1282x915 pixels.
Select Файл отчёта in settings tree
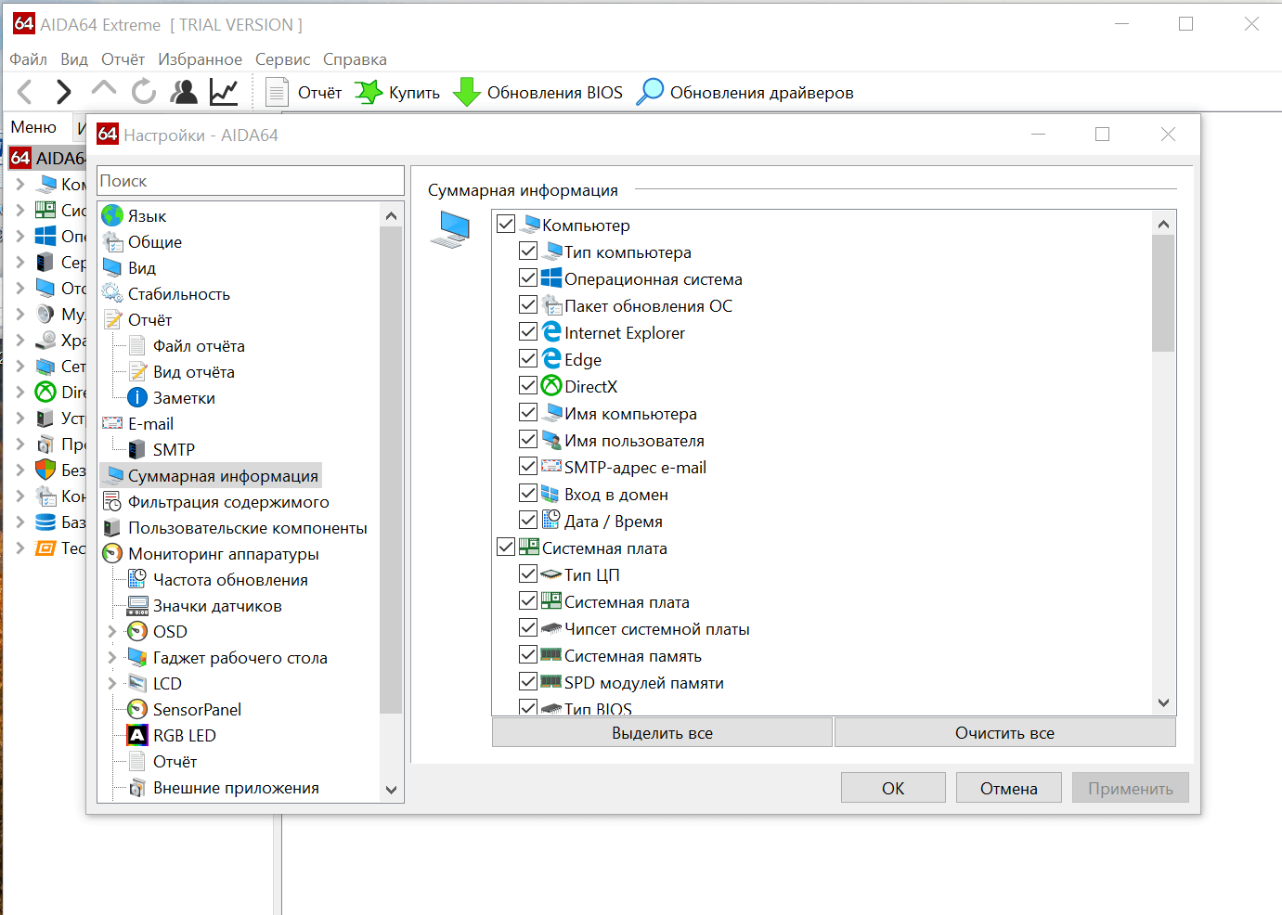coord(199,346)
